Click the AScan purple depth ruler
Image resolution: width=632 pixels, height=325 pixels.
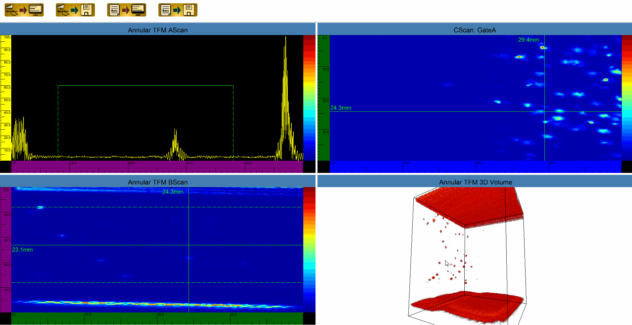157,167
